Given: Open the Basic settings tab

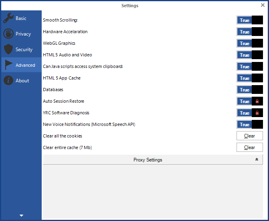Looking at the screenshot, I should click(21, 18).
